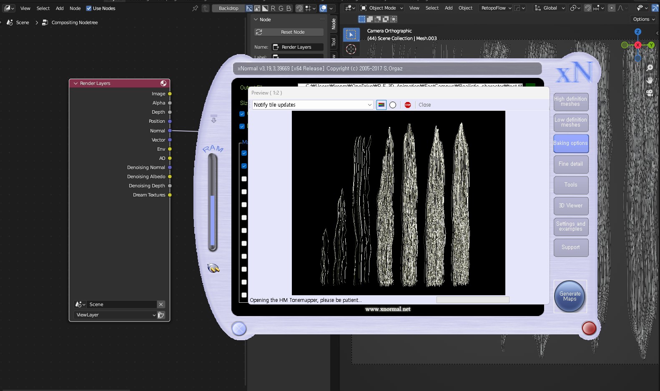Viewport: 660px width, 391px height.
Task: Click the Y axis on navigation gizmo
Action: click(651, 45)
